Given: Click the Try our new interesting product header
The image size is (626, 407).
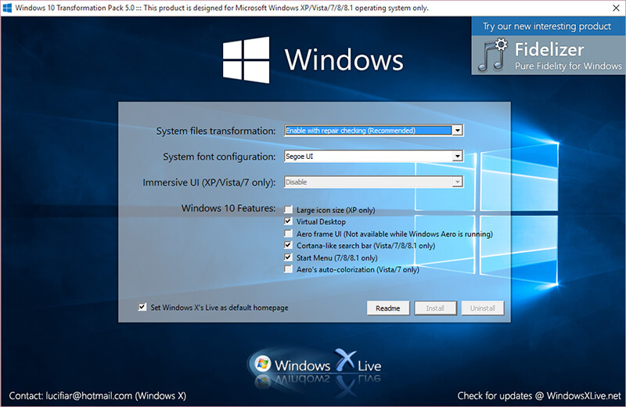Looking at the screenshot, I should (549, 27).
